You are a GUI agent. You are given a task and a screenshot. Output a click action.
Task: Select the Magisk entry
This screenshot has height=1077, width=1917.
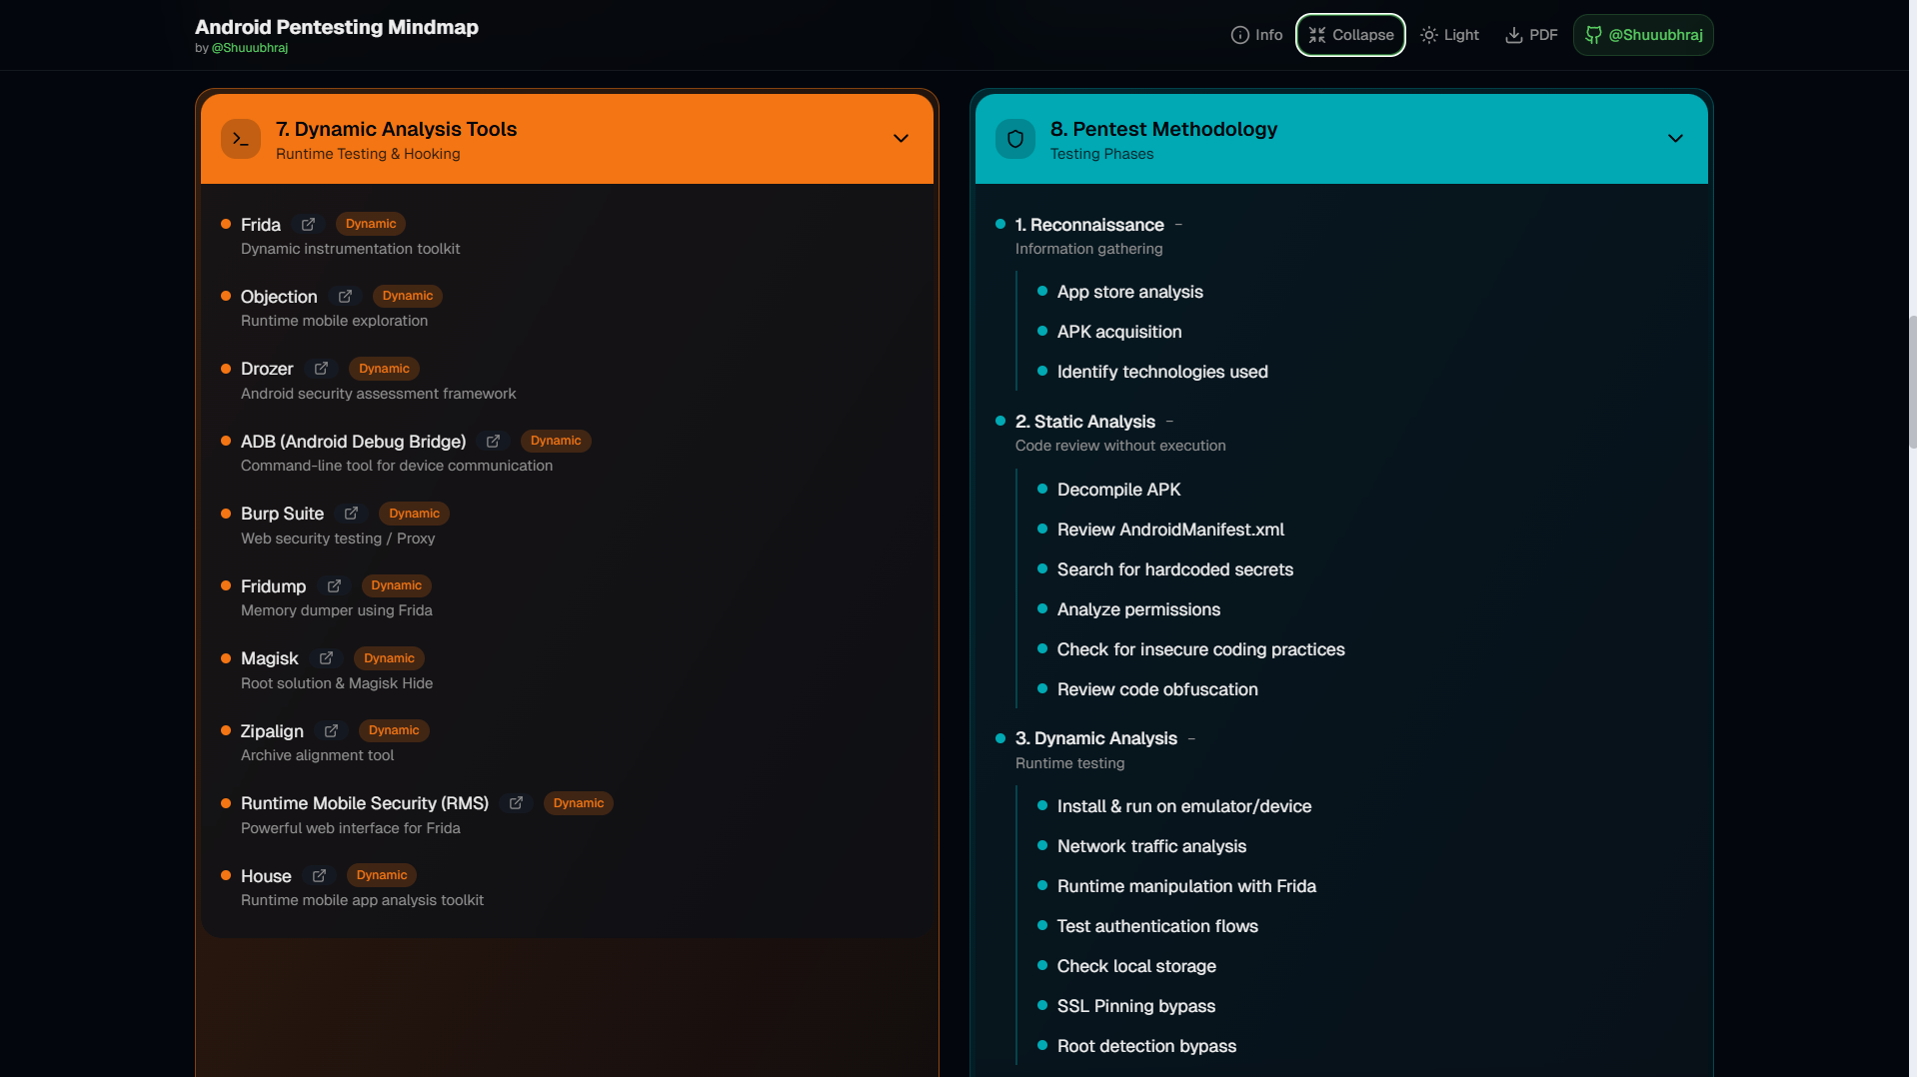[x=269, y=658]
